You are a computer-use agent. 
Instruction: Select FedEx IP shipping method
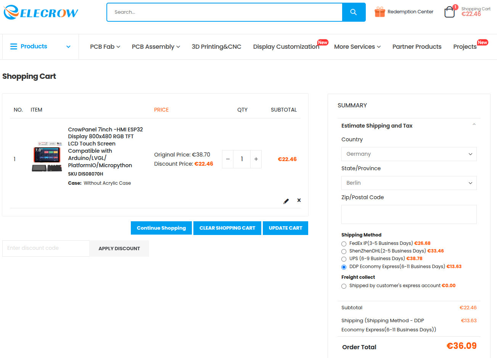point(344,244)
